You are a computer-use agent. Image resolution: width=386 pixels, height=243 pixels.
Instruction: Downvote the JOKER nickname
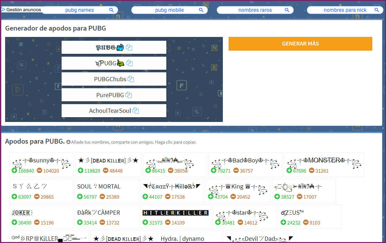click(x=37, y=223)
